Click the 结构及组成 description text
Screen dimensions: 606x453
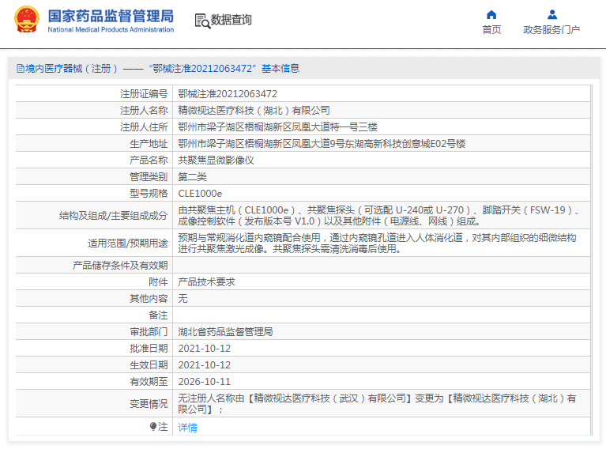coord(378,216)
